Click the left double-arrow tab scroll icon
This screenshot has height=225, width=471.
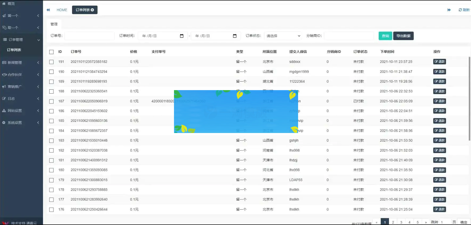pyautogui.click(x=48, y=10)
